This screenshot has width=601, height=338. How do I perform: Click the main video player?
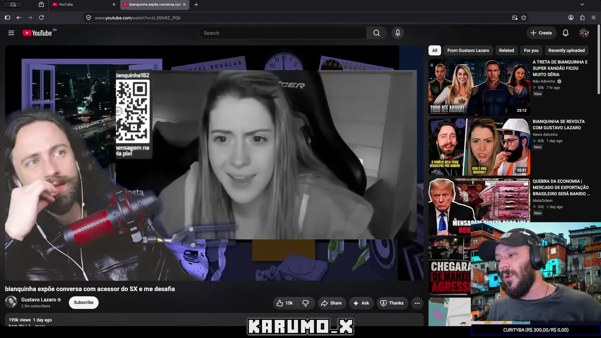coord(214,163)
